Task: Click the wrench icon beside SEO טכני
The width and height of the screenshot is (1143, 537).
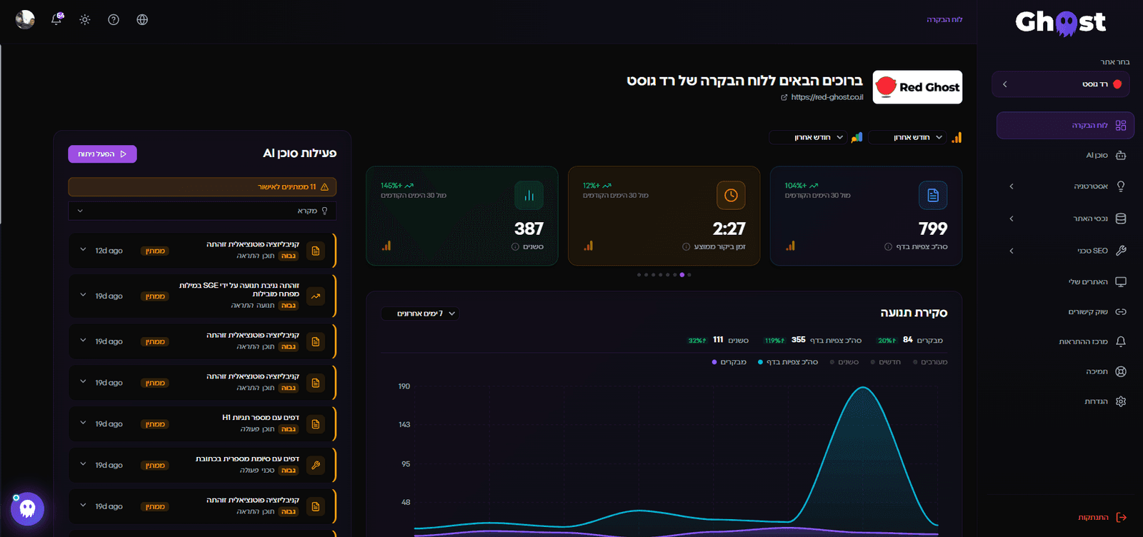Action: click(1121, 251)
